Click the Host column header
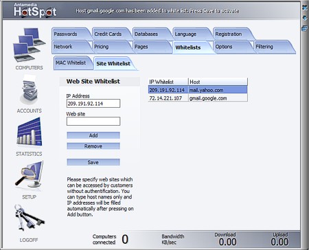Screen dimensions: 309x250 click(x=218, y=82)
